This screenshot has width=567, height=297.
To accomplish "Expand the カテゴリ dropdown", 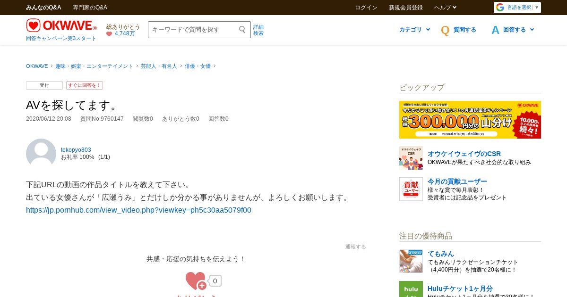I will click(414, 30).
